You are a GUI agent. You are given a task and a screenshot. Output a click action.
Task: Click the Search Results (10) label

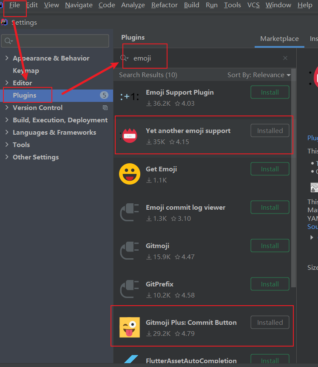pyautogui.click(x=148, y=75)
